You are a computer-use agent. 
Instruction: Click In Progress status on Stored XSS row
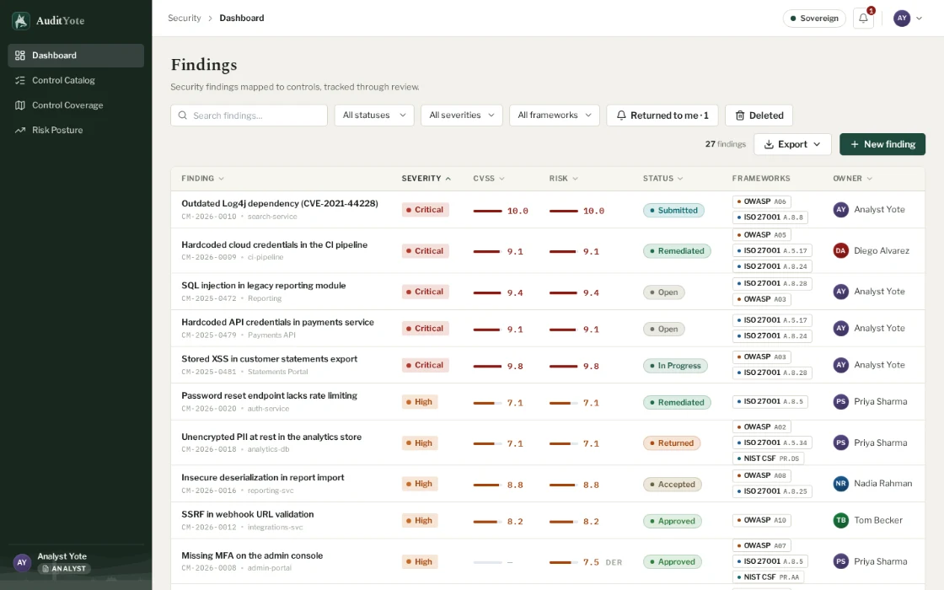point(675,366)
